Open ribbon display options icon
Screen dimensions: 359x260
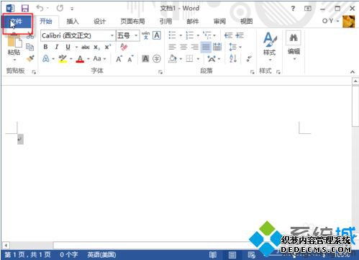click(308, 9)
